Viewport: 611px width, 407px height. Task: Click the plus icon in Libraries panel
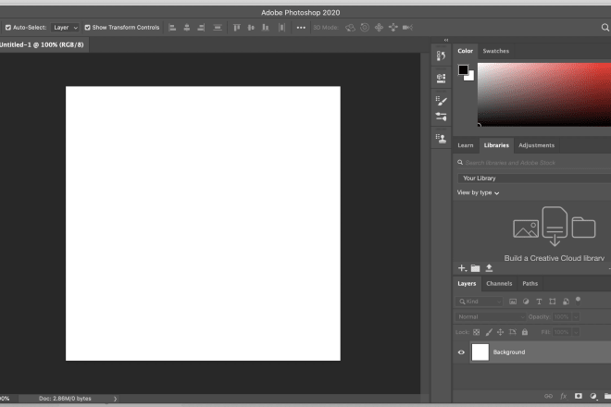(462, 268)
